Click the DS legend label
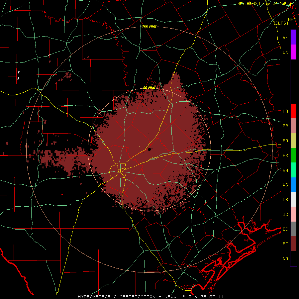The image size is (299, 299). coord(285,200)
